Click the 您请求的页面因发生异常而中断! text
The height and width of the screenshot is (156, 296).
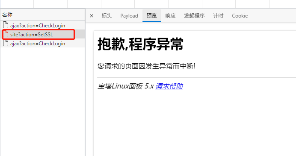click(146, 66)
